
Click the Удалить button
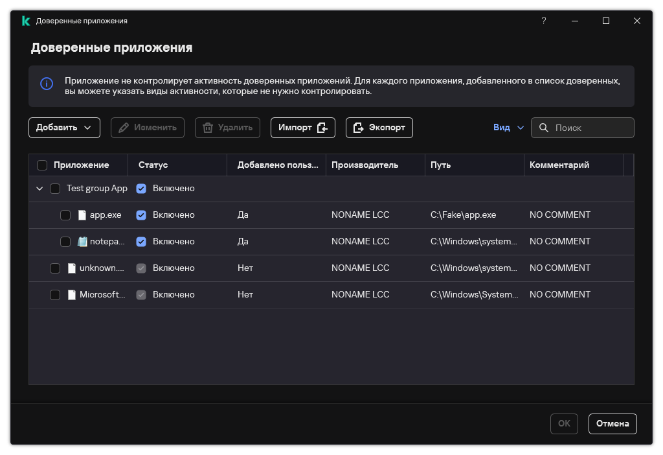(227, 128)
